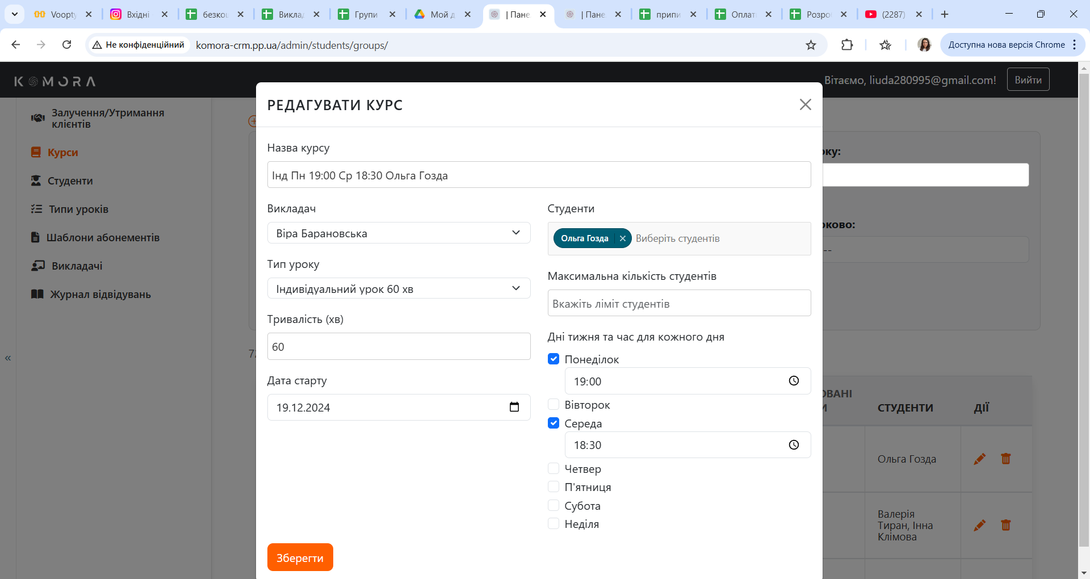
Task: Open calendar picker for Дата старту
Action: [514, 407]
